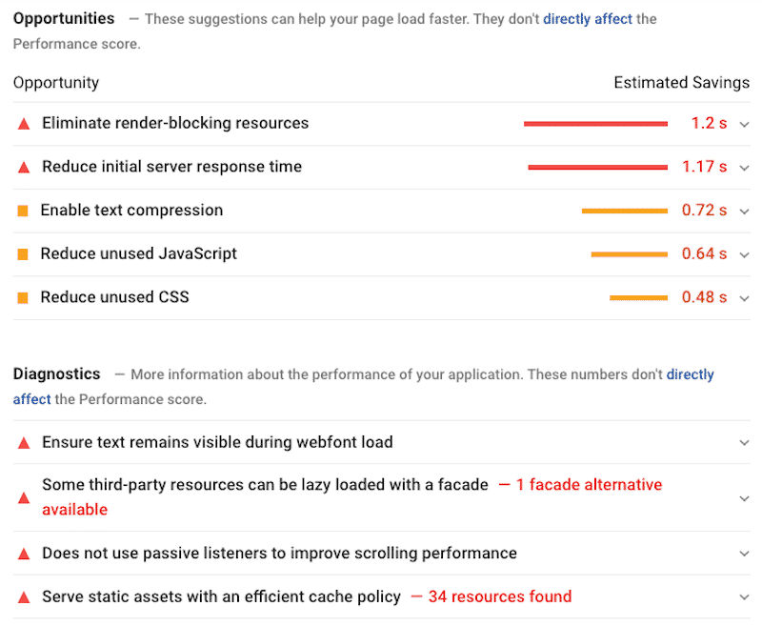The height and width of the screenshot is (626, 762).
Task: Click red triangle beside webfont load diagnostic
Action: [23, 443]
